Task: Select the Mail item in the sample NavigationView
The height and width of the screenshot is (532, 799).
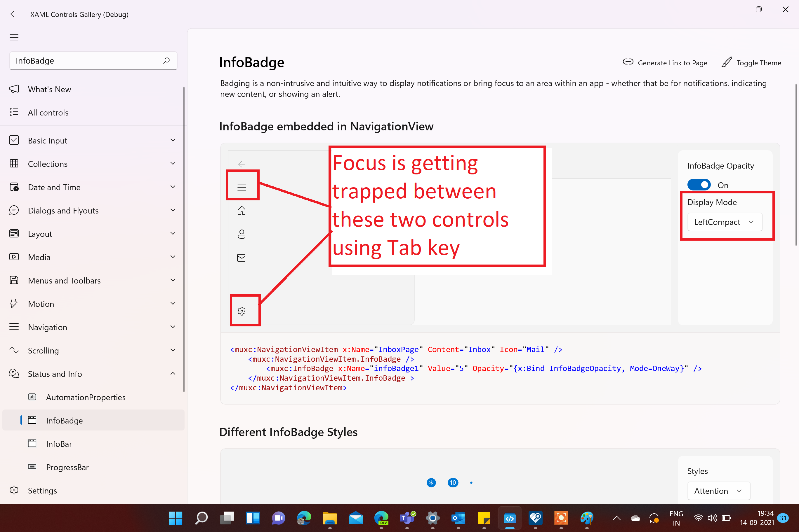Action: tap(242, 257)
